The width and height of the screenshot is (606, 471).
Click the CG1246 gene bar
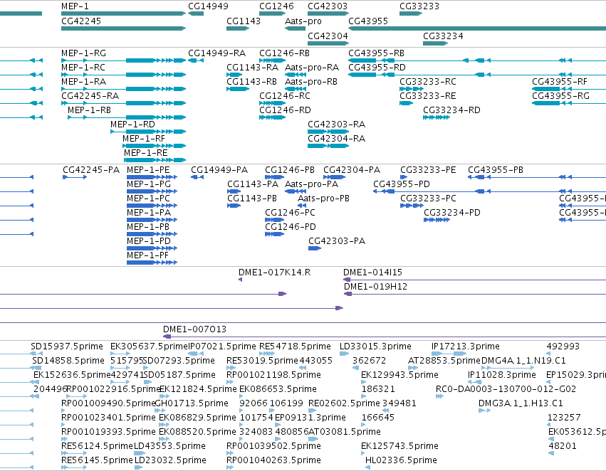[x=272, y=14]
